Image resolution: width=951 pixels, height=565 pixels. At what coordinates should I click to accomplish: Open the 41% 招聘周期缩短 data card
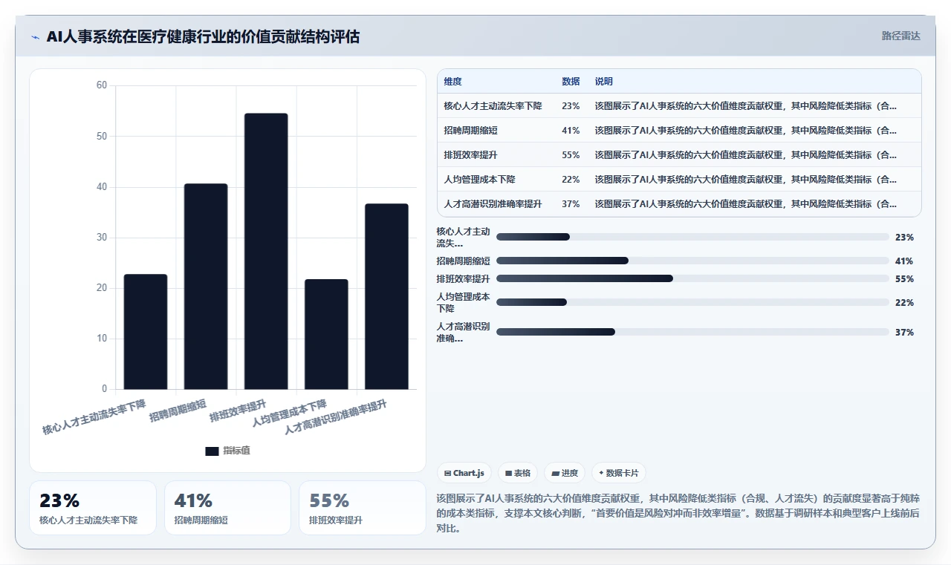coord(227,508)
